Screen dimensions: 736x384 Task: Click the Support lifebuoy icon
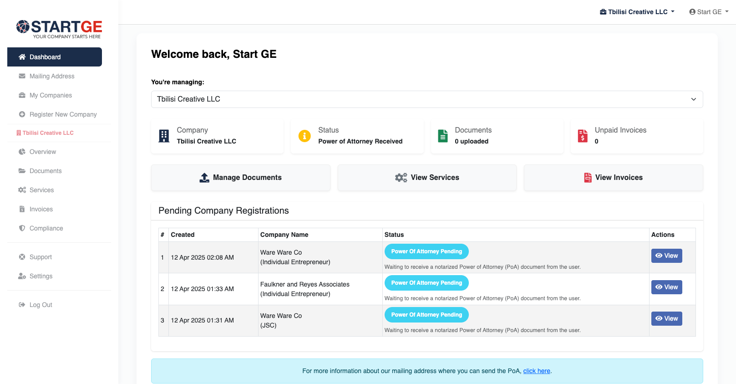[x=22, y=257]
